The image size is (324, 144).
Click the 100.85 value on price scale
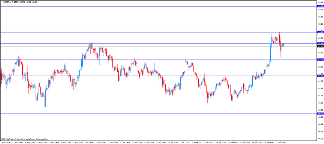tap(320, 110)
